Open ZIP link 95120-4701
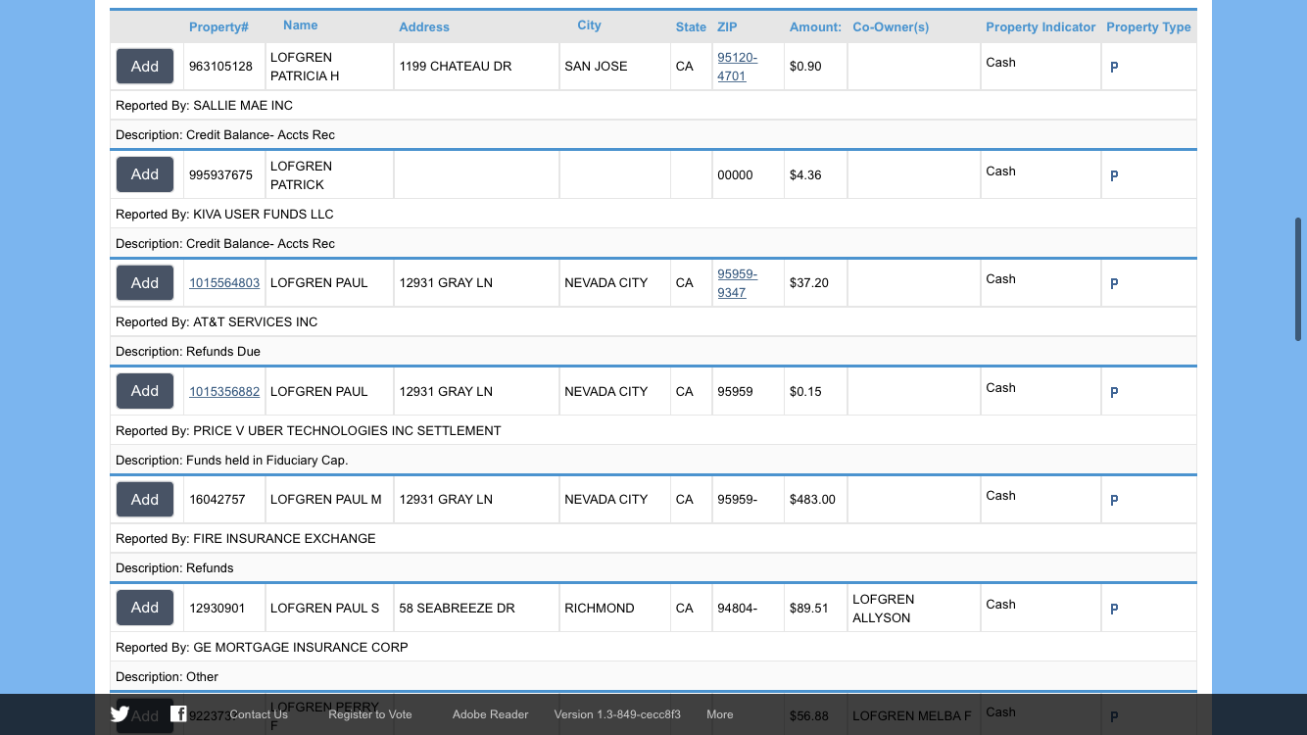Viewport: 1307px width, 735px height. click(x=737, y=67)
